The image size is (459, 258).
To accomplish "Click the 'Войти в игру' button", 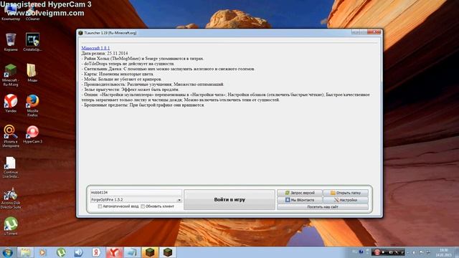I will pyautogui.click(x=229, y=200).
